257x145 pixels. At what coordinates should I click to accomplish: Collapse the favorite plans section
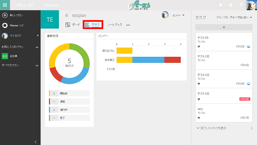(37, 48)
